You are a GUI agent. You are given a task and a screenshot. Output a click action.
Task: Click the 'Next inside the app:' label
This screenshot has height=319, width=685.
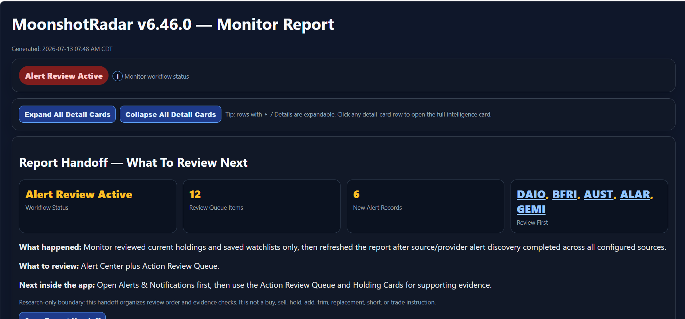click(x=57, y=285)
